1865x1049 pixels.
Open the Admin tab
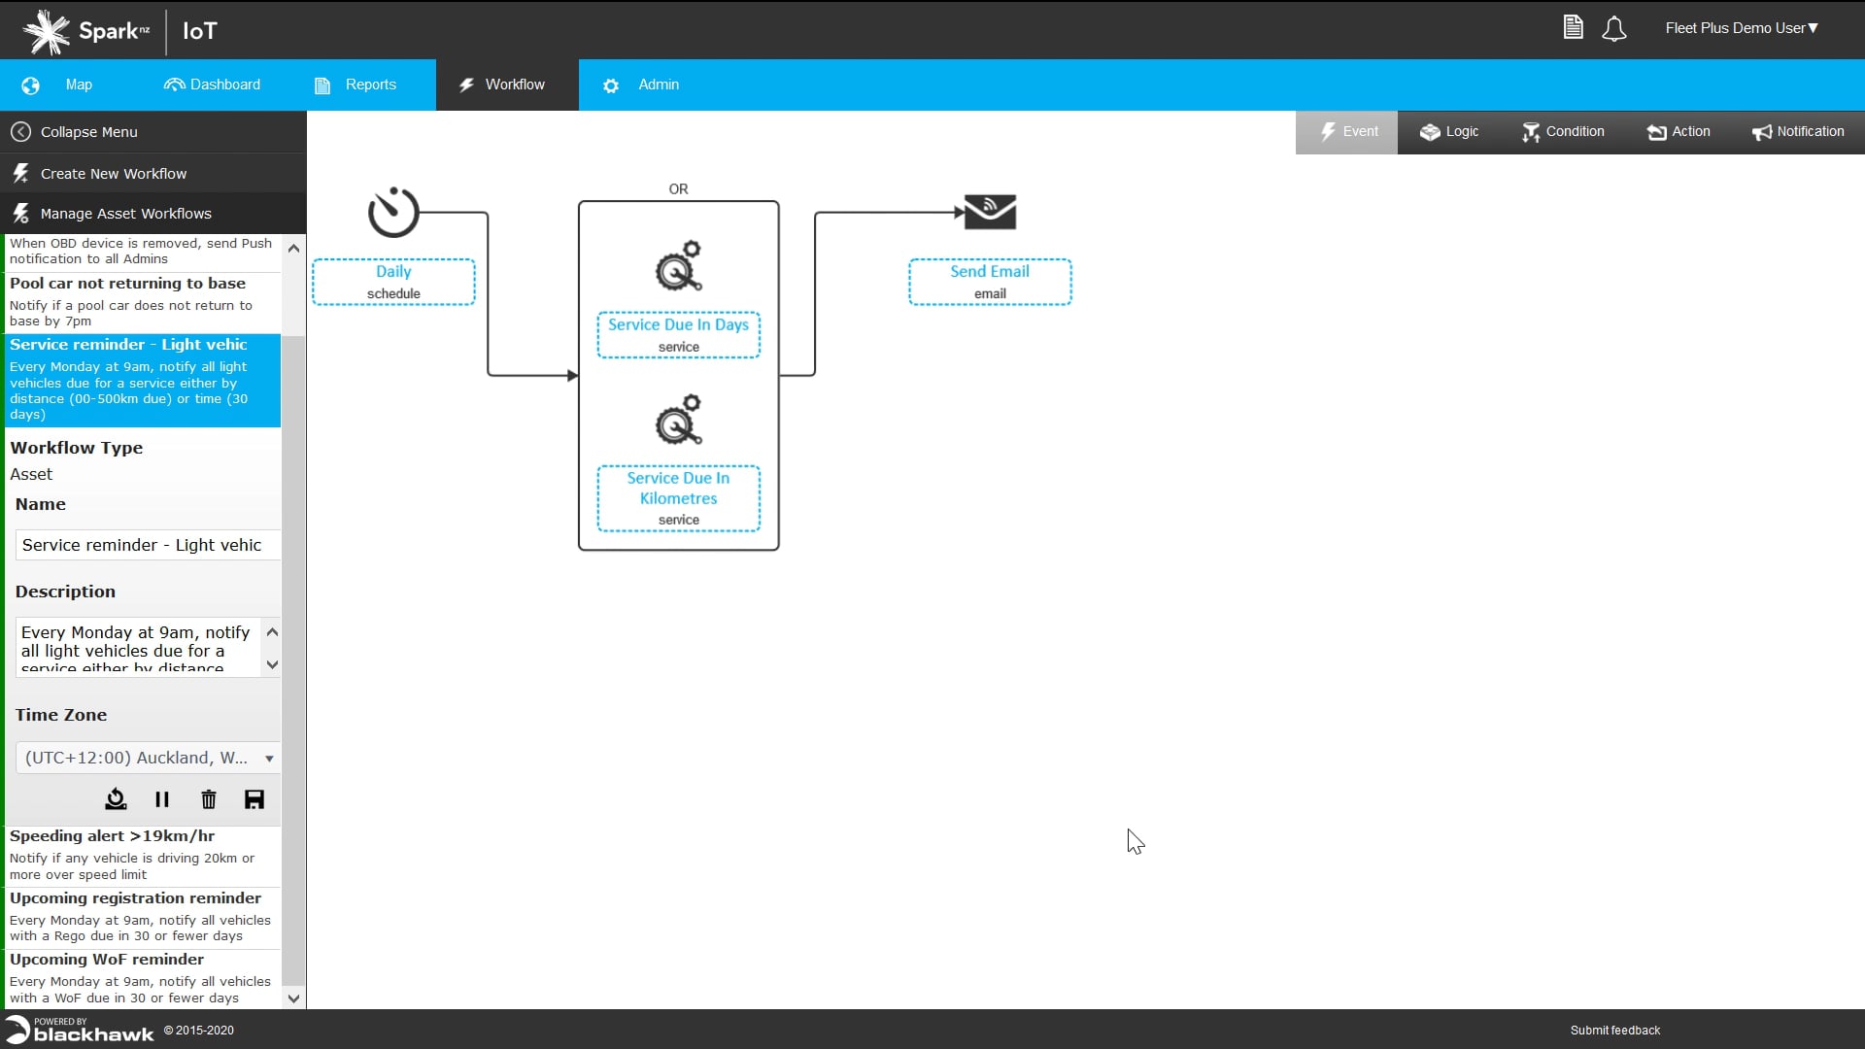click(641, 85)
